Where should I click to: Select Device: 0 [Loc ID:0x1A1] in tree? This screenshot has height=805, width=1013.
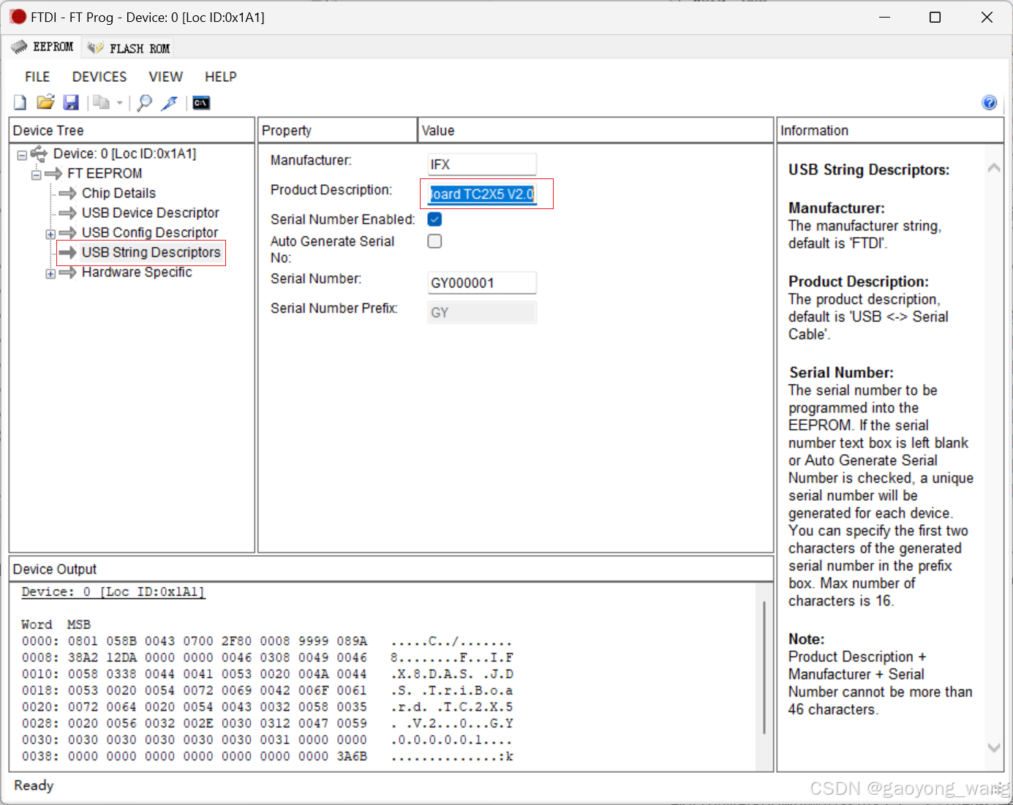coord(125,154)
